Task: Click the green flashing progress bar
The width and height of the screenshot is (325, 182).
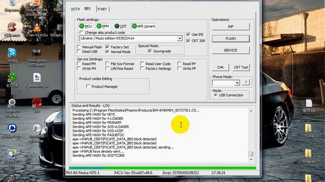Action: 162,168
